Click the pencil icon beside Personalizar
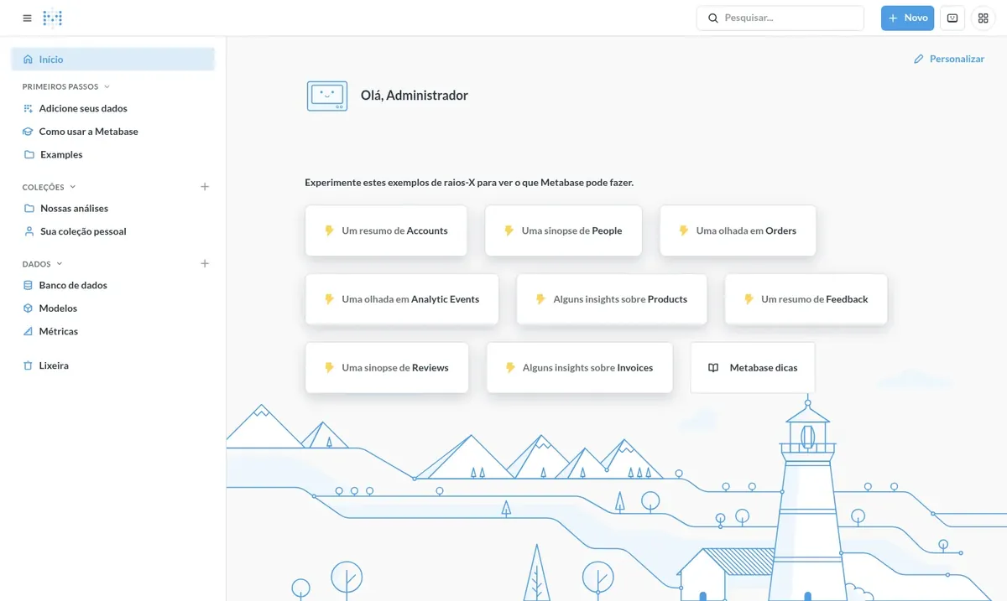 tap(919, 59)
